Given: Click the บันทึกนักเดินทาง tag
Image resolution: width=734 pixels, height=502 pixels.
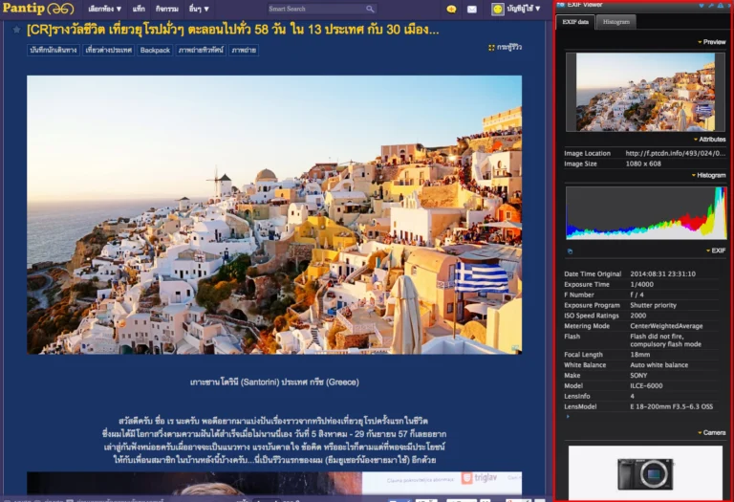Looking at the screenshot, I should (x=54, y=50).
